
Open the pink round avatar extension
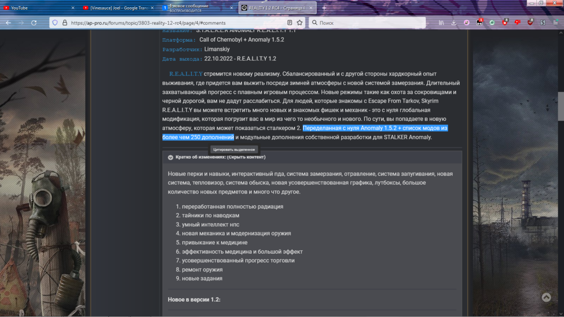tap(466, 23)
